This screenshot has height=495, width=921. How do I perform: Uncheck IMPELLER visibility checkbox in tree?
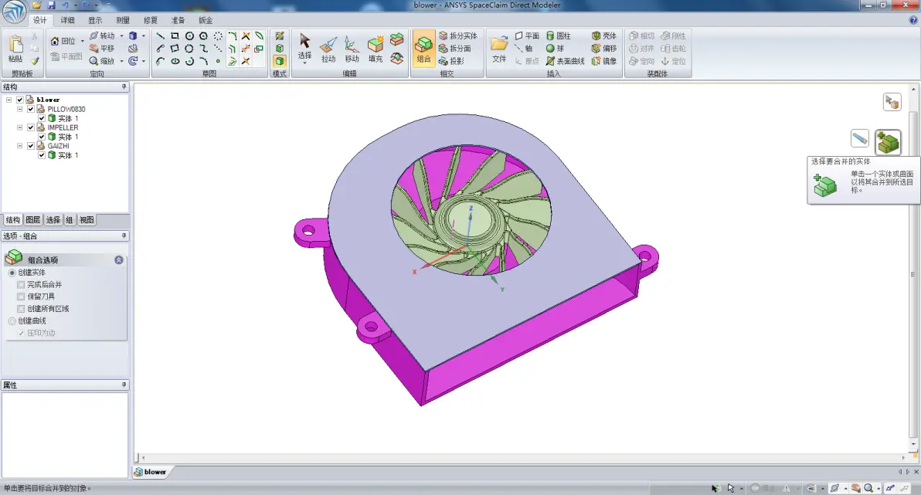[31, 127]
